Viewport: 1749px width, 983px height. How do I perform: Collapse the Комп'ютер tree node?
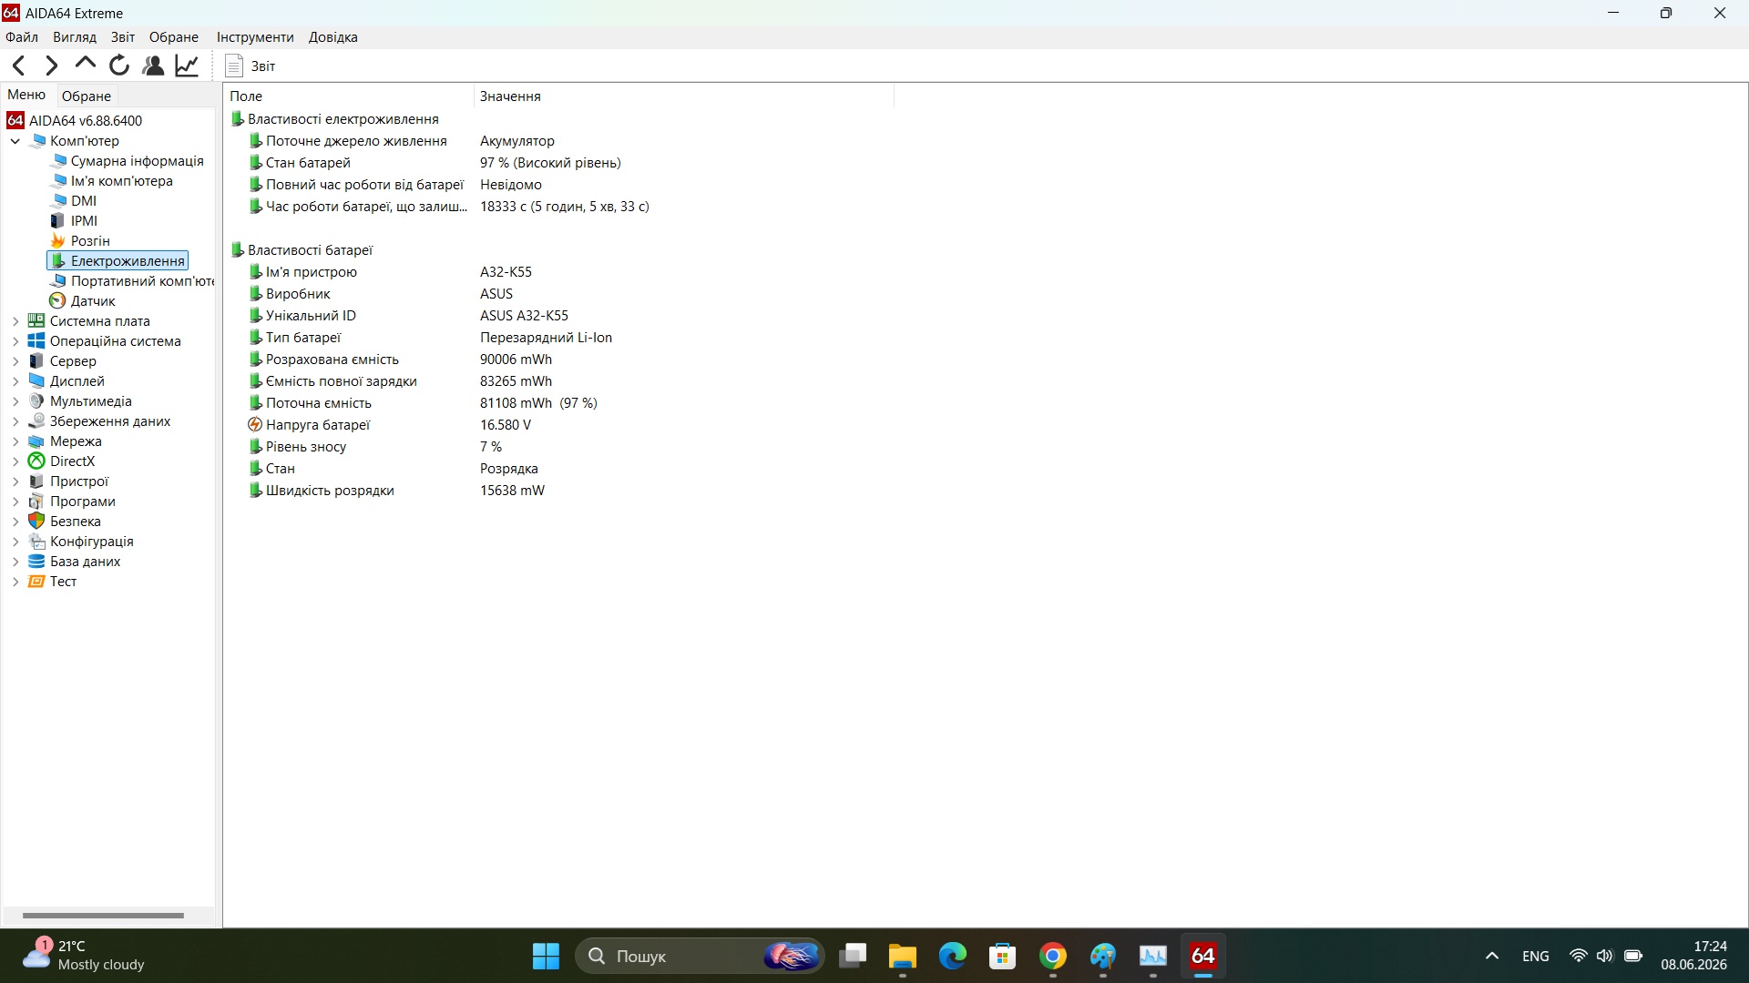pyautogui.click(x=15, y=141)
